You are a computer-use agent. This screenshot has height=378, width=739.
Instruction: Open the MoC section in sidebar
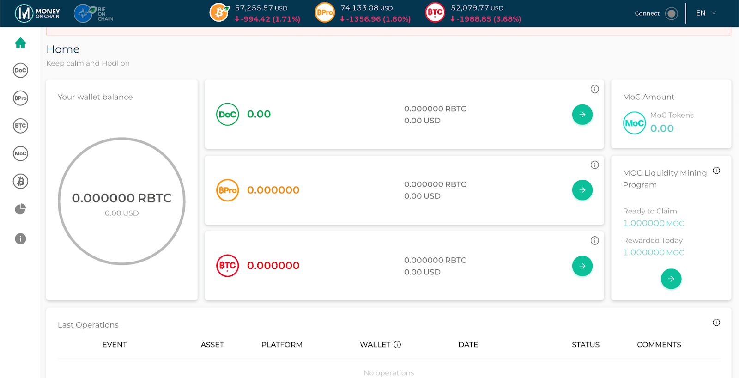point(20,153)
